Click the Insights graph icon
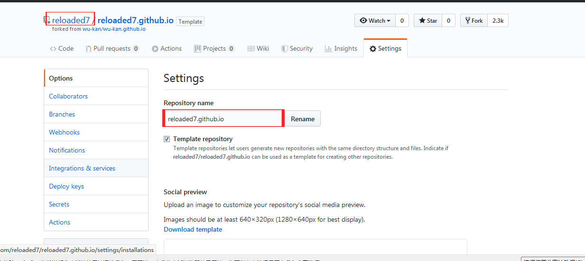This screenshot has height=261, width=585. (x=328, y=49)
